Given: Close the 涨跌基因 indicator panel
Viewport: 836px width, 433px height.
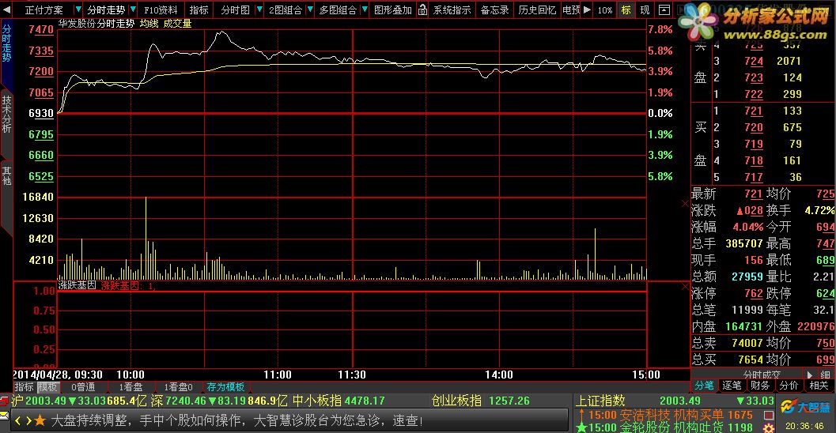Looking at the screenshot, I should (685, 287).
